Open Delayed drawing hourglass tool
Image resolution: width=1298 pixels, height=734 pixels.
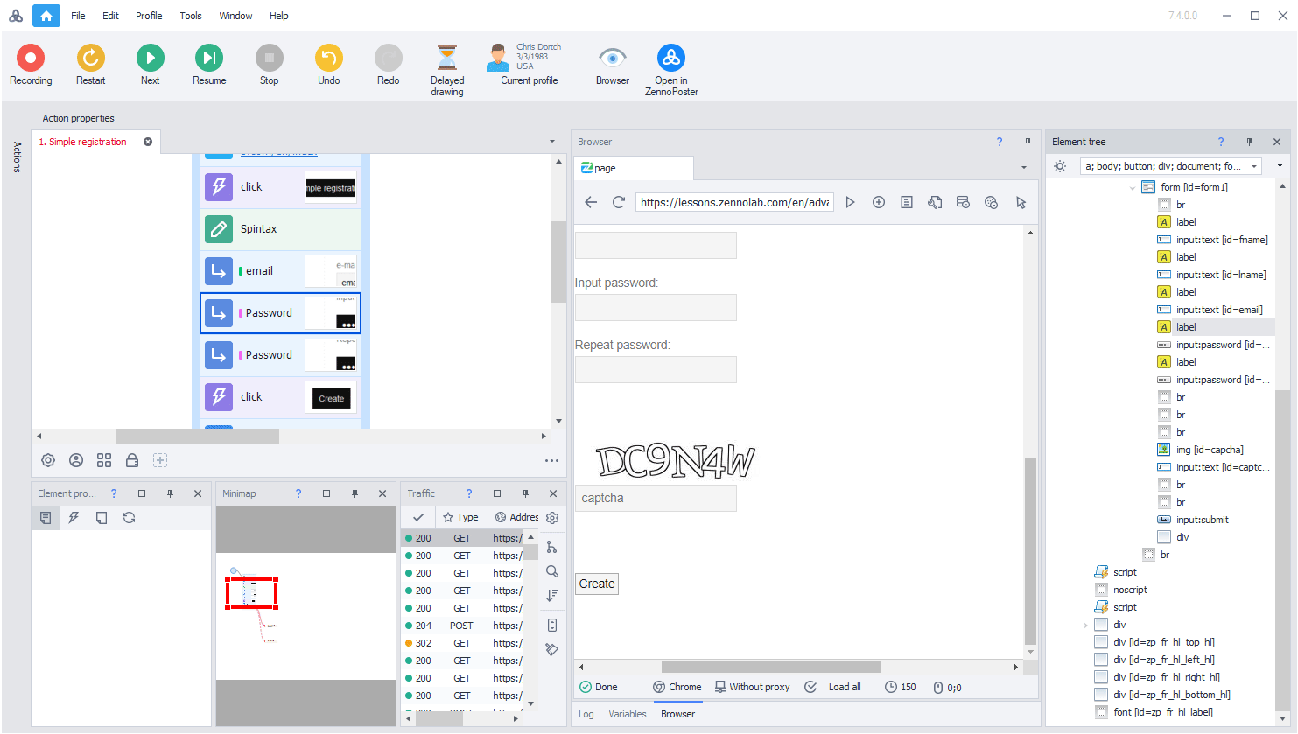coord(446,59)
